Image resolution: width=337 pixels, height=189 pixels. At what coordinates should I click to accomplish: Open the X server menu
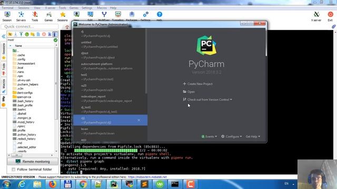coord(50,8)
